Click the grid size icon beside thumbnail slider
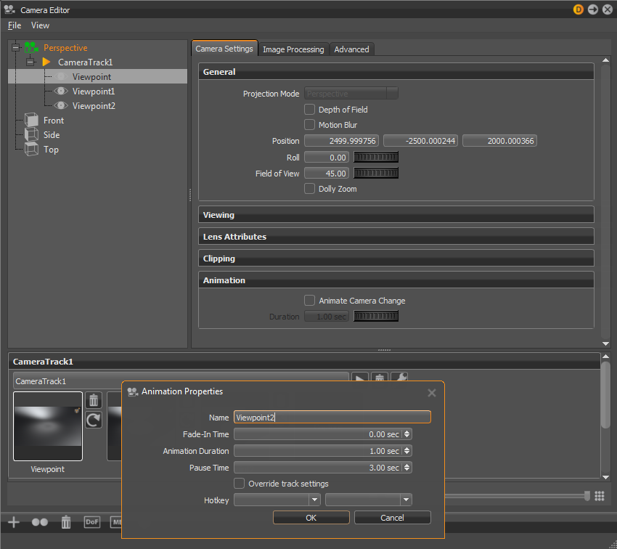This screenshot has height=549, width=617. [600, 496]
